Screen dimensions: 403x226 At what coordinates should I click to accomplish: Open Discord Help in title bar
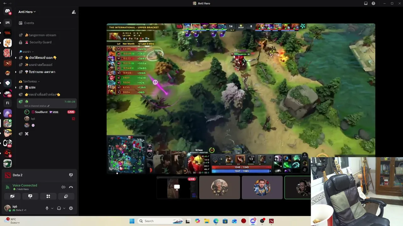pyautogui.click(x=373, y=3)
